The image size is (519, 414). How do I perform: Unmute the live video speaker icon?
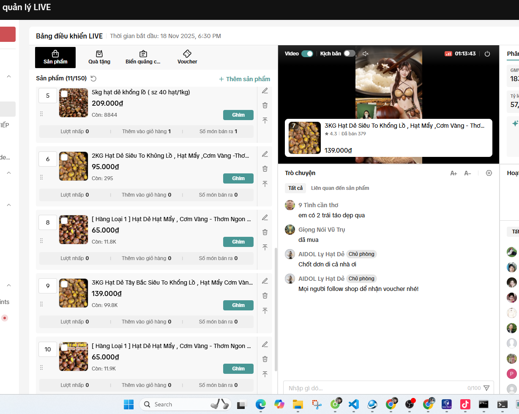pos(366,54)
